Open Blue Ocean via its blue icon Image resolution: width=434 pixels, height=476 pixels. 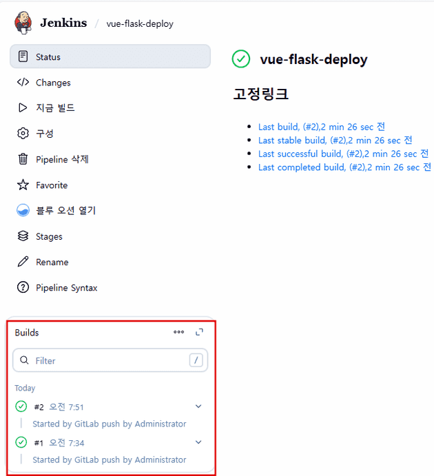click(23, 210)
